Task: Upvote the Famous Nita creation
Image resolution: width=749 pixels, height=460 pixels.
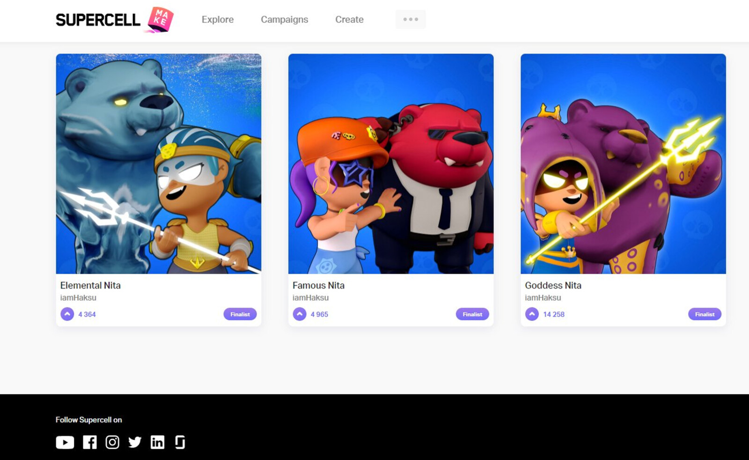Action: click(299, 314)
